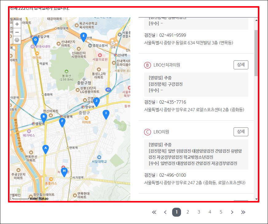This screenshot has height=224, width=268.
Task: Zoom in on the map
Action: (x=17, y=24)
